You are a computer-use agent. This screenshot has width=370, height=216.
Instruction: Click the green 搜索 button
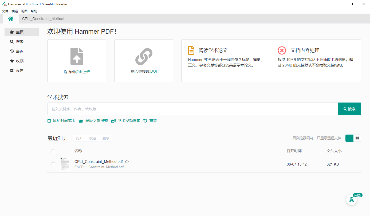click(350, 109)
